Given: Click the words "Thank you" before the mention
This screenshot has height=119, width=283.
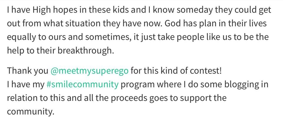Looking at the screenshot, I should pyautogui.click(x=27, y=71).
